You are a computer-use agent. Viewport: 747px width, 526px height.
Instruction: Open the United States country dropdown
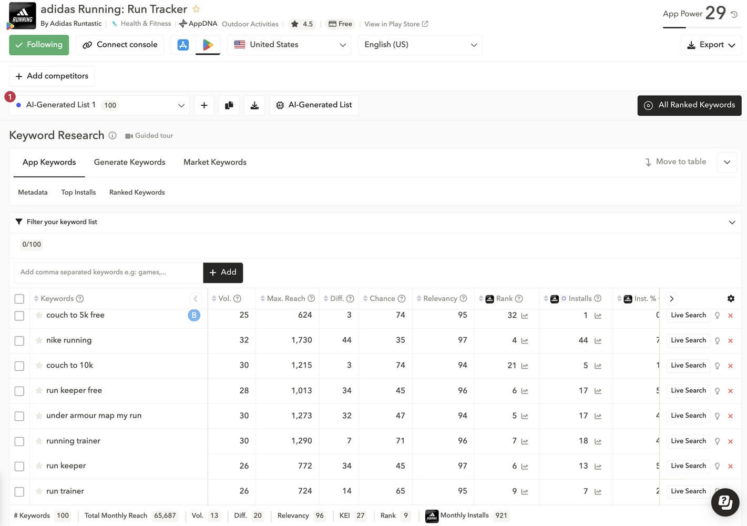click(290, 45)
